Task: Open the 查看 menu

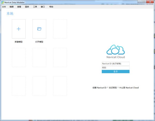Action: click(x=19, y=7)
